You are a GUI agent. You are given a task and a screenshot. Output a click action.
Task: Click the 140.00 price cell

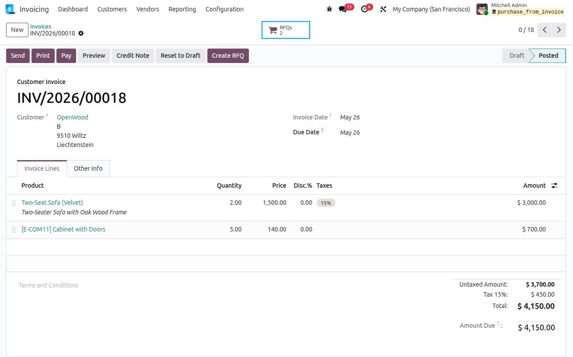point(277,229)
